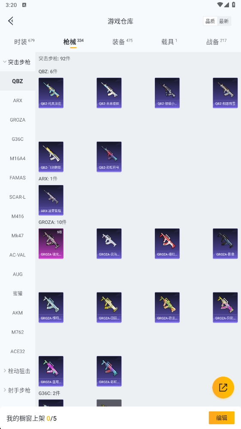Collapse the 突击步枪 category
Viewport: 241px width, 429px height.
18,62
